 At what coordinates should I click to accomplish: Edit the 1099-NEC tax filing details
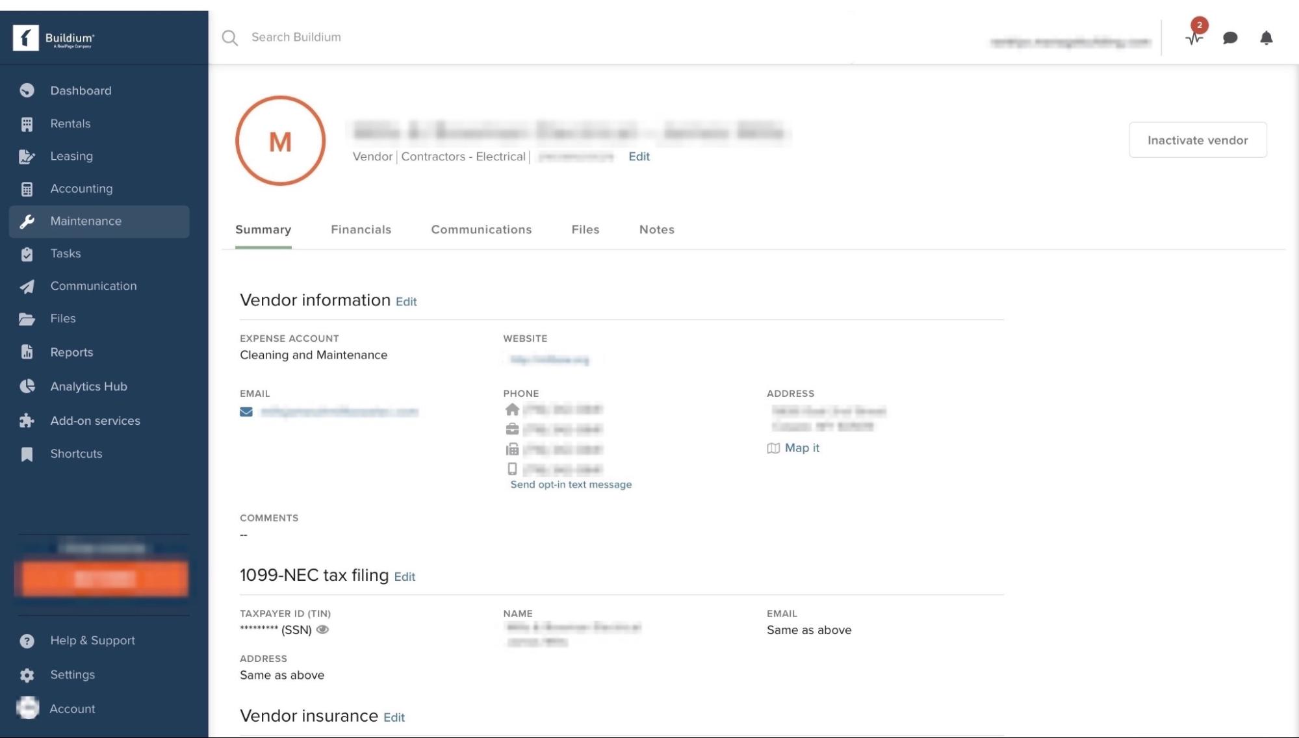[x=405, y=577]
